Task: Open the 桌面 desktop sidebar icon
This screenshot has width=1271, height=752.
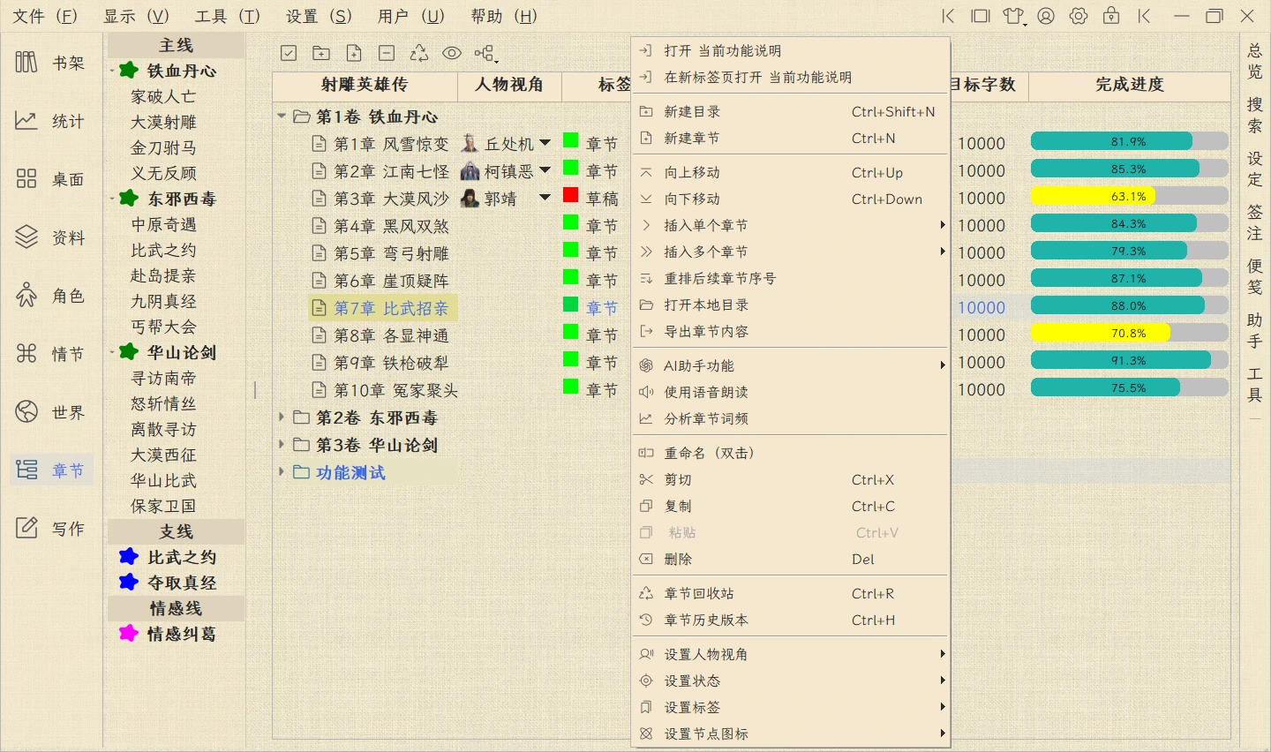Action: coord(26,178)
